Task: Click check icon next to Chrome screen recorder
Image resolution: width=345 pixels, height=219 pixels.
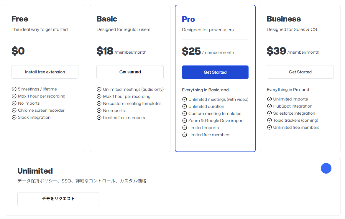Action: point(14,110)
